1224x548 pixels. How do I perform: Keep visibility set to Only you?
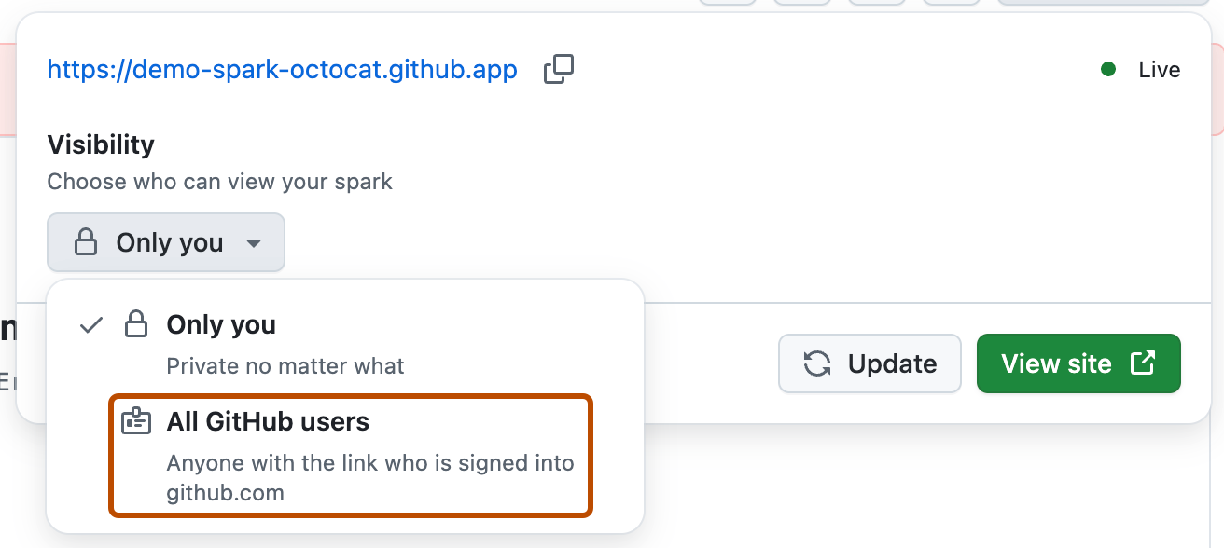pyautogui.click(x=221, y=324)
